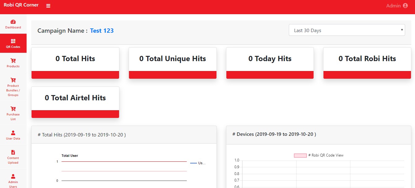Go to Dashboard menu label
This screenshot has height=188, width=415.
tap(13, 27)
